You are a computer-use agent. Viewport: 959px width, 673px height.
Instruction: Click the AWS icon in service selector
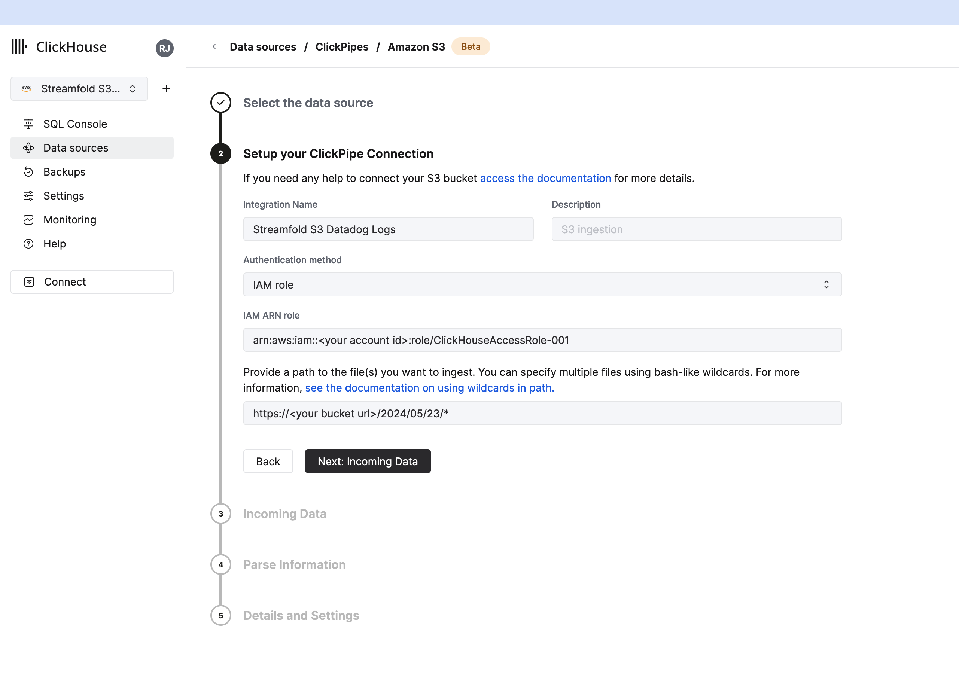[x=26, y=89]
